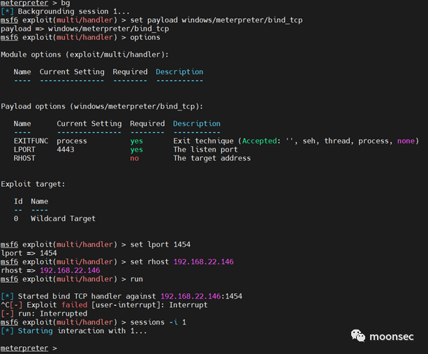Click the 'Exploit target:' heading
The width and height of the screenshot is (428, 354).
(33, 184)
